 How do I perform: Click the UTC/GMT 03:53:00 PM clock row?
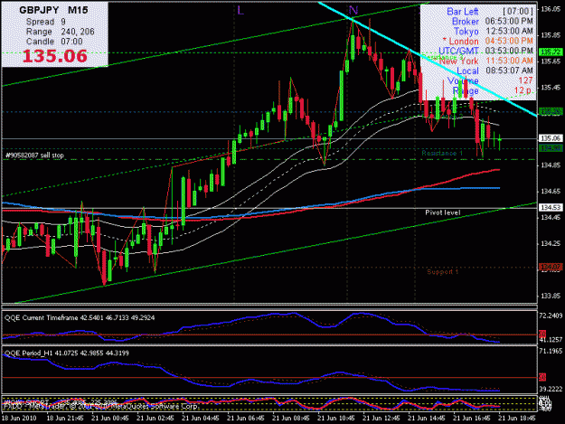click(485, 51)
